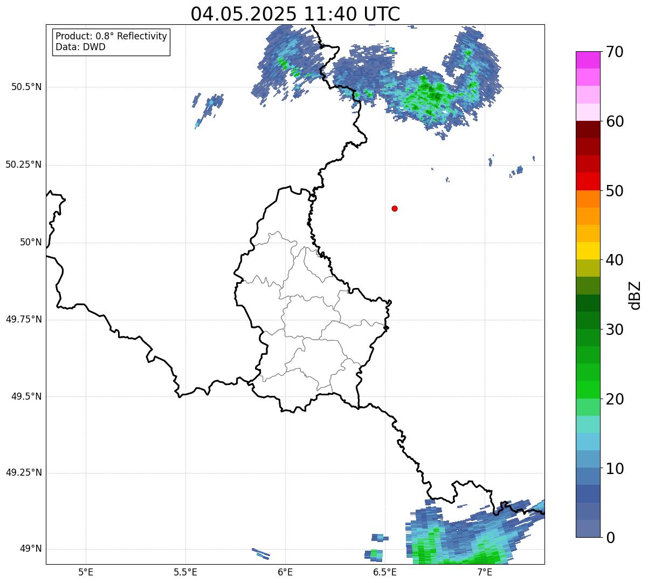
Task: Click the "Product: 0.8° Reflectivity" label
Action: pos(112,36)
